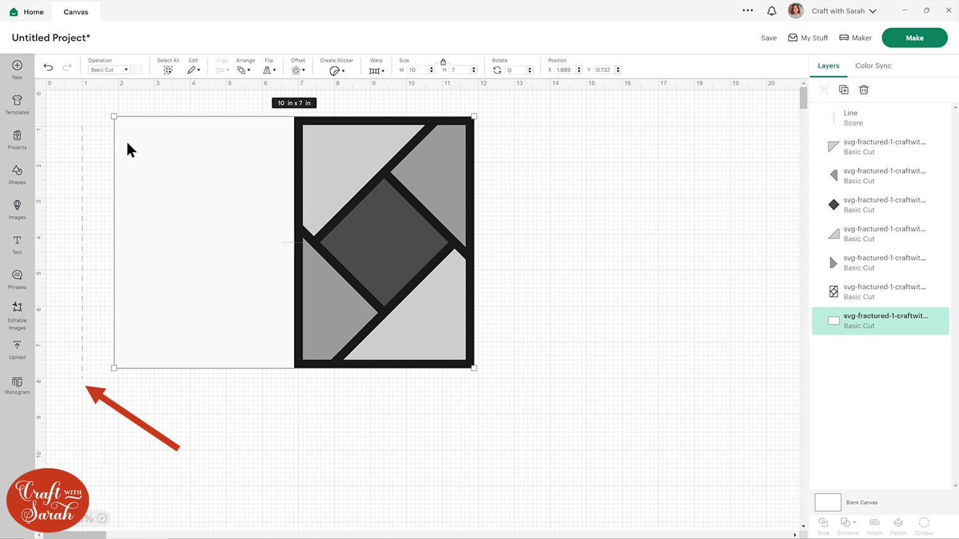Click the Flatten tool
This screenshot has height=539, width=959.
pyautogui.click(x=898, y=526)
